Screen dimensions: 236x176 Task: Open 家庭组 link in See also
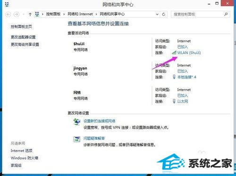click(16, 166)
